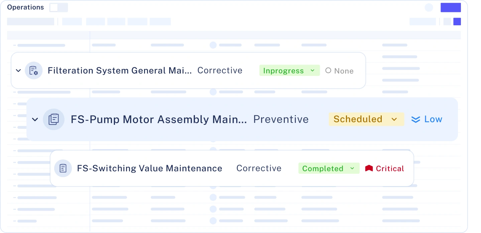This screenshot has width=481, height=233.
Task: Open the FS-Switching Value Maintenance work order
Action: 149,168
